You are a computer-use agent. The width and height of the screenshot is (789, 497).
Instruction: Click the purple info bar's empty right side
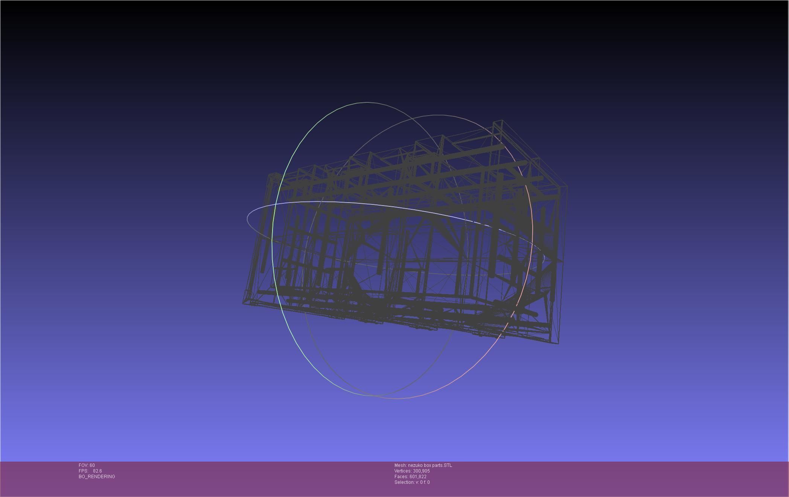[x=640, y=478]
